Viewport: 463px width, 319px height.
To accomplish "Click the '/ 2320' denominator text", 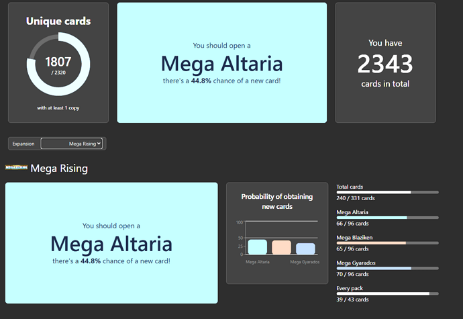I will [x=58, y=73].
